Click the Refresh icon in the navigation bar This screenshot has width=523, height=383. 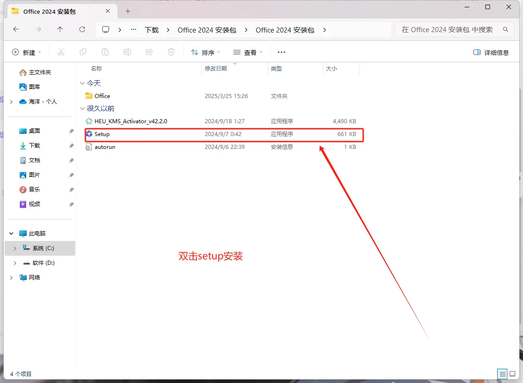point(82,29)
